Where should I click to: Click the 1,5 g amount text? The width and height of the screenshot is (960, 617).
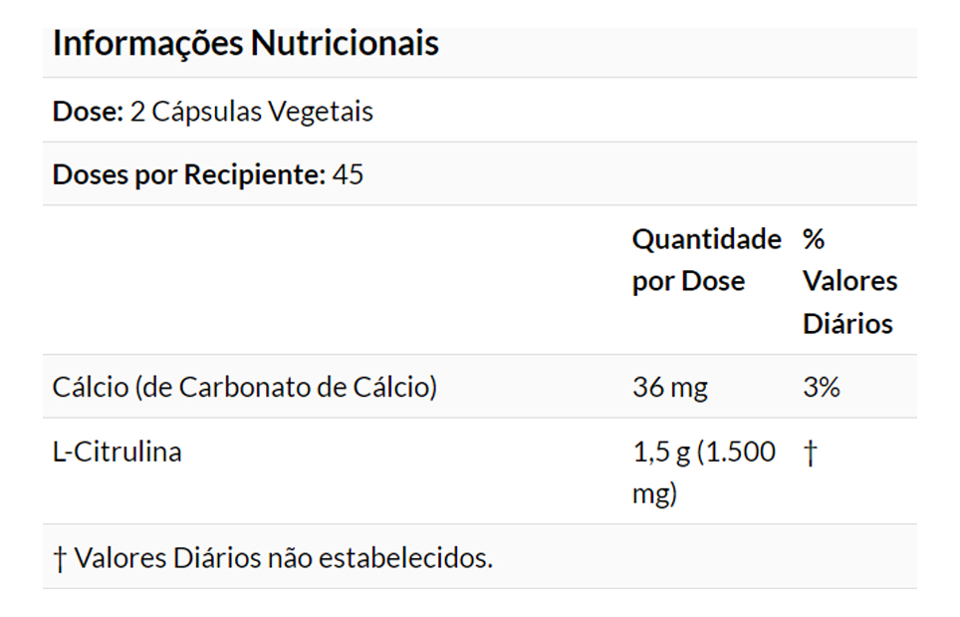pos(661,453)
